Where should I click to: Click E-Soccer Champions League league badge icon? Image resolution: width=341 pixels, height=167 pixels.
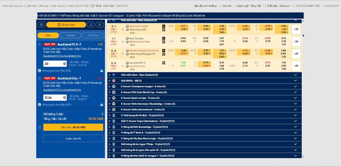pyautogui.click(x=113, y=86)
